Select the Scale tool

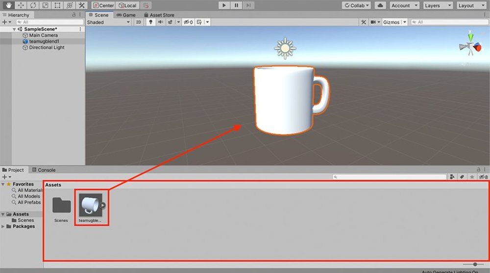click(45, 5)
